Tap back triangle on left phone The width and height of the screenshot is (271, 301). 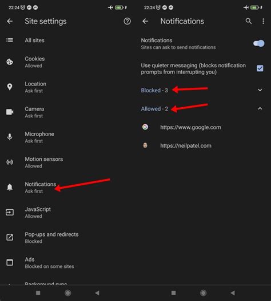(x=97, y=293)
